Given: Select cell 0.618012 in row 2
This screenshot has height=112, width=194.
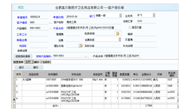Looking at the screenshot, I should click(x=124, y=87).
